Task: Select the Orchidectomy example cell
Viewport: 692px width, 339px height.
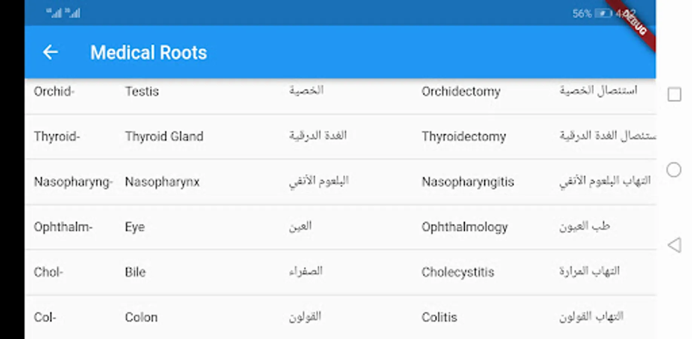Action: 461,92
